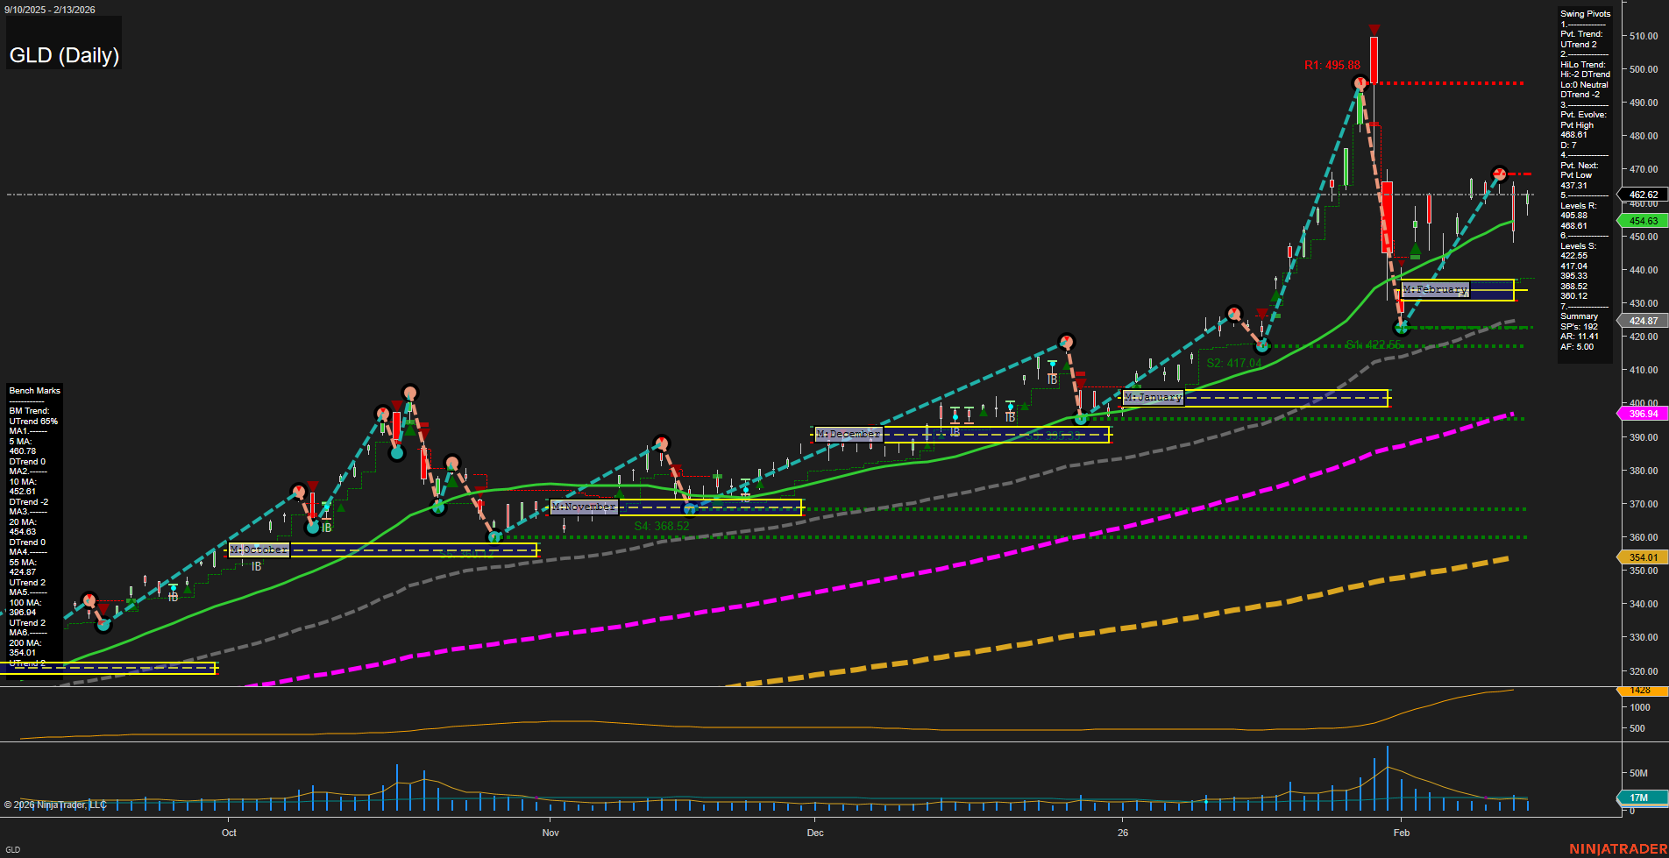Select the GLD tab at the bottom left
Viewport: 1669px width, 858px height.
coord(12,849)
